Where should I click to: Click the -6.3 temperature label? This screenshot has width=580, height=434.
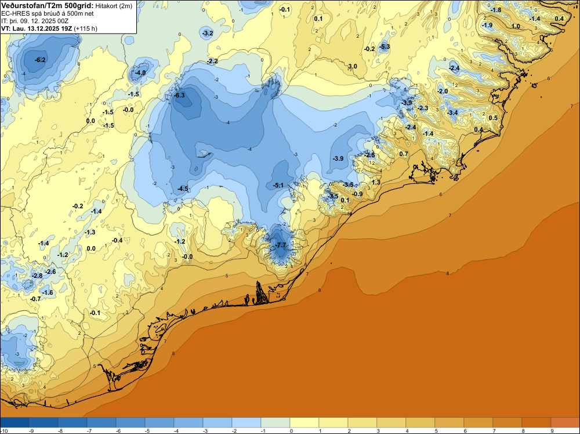click(x=179, y=96)
